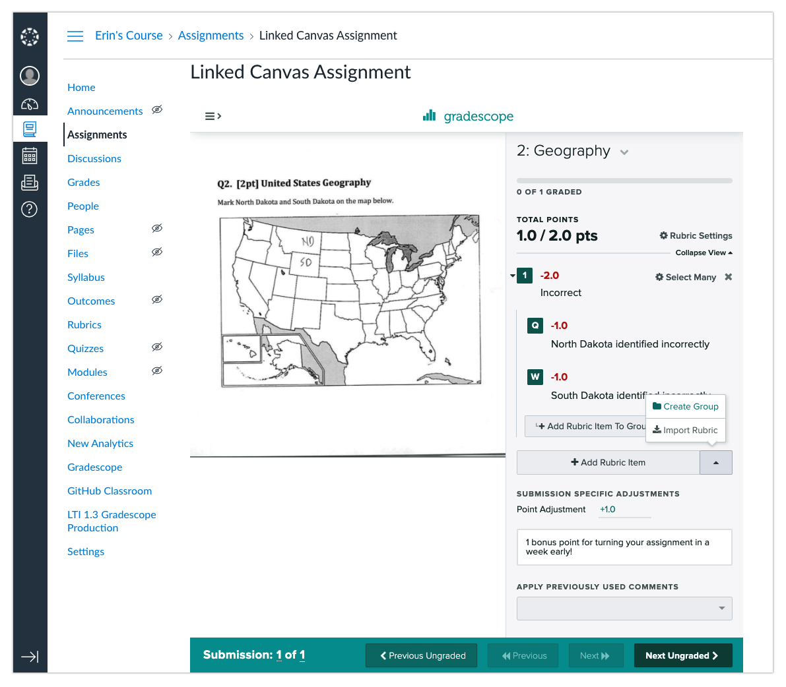Viewport: 786px width, 687px height.
Task: Choose Import Rubric from the menu
Action: (686, 430)
